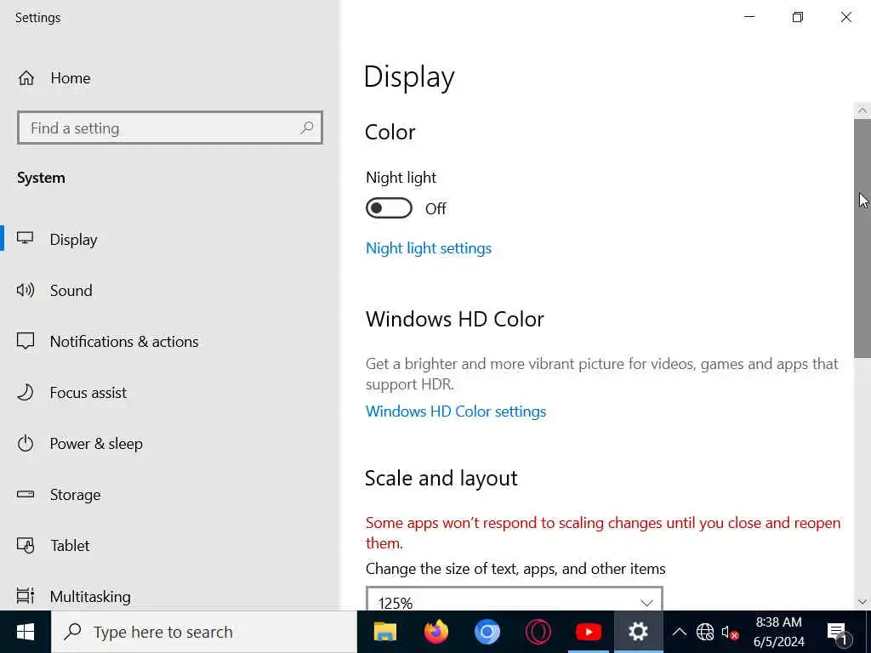Open the Action Center notification icon
871x653 pixels.
coord(837,632)
